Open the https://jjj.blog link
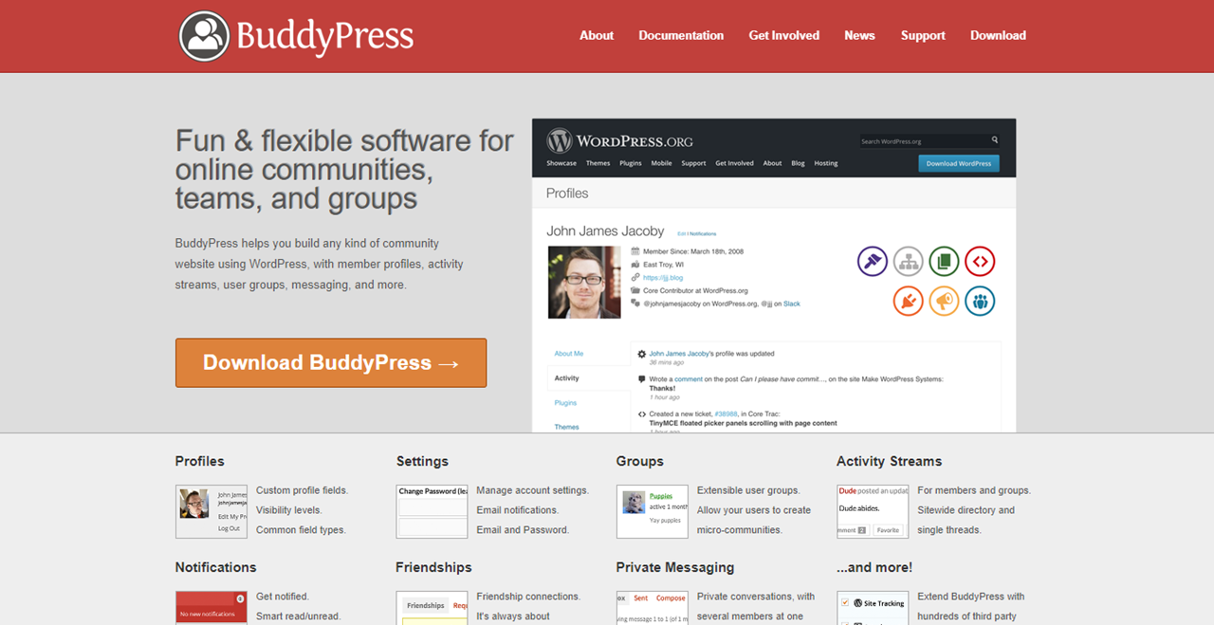This screenshot has width=1214, height=625. pos(662,278)
